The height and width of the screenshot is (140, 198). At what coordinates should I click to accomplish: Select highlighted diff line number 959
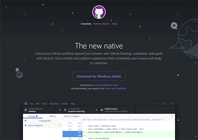tap(80, 132)
